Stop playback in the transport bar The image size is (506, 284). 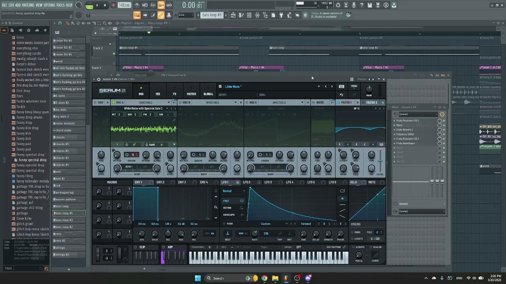pyautogui.click(x=105, y=5)
